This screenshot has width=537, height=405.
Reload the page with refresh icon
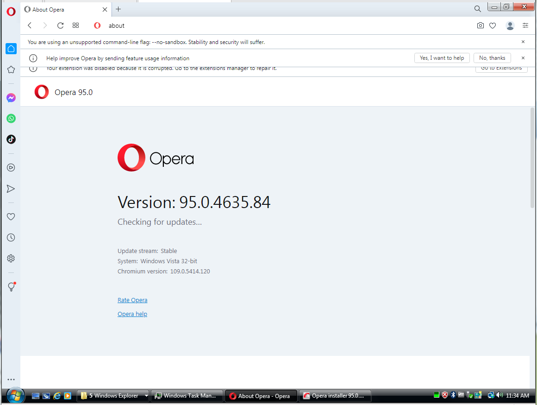click(60, 25)
